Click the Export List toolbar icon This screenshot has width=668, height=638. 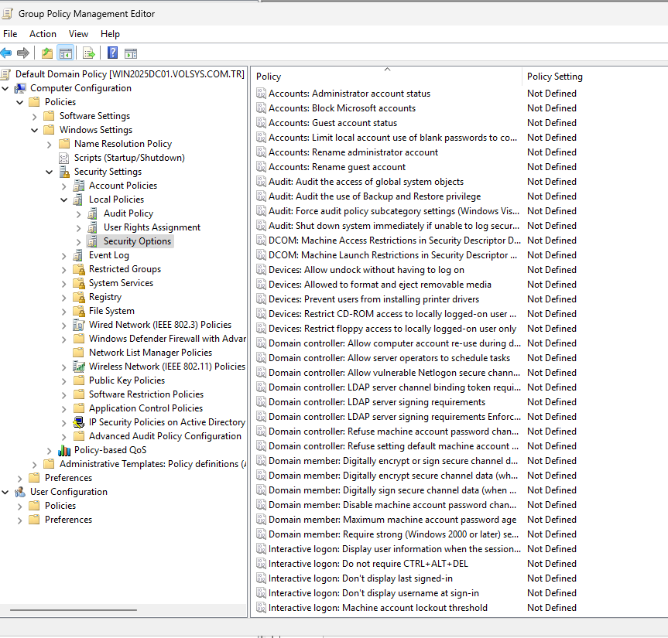click(x=87, y=53)
